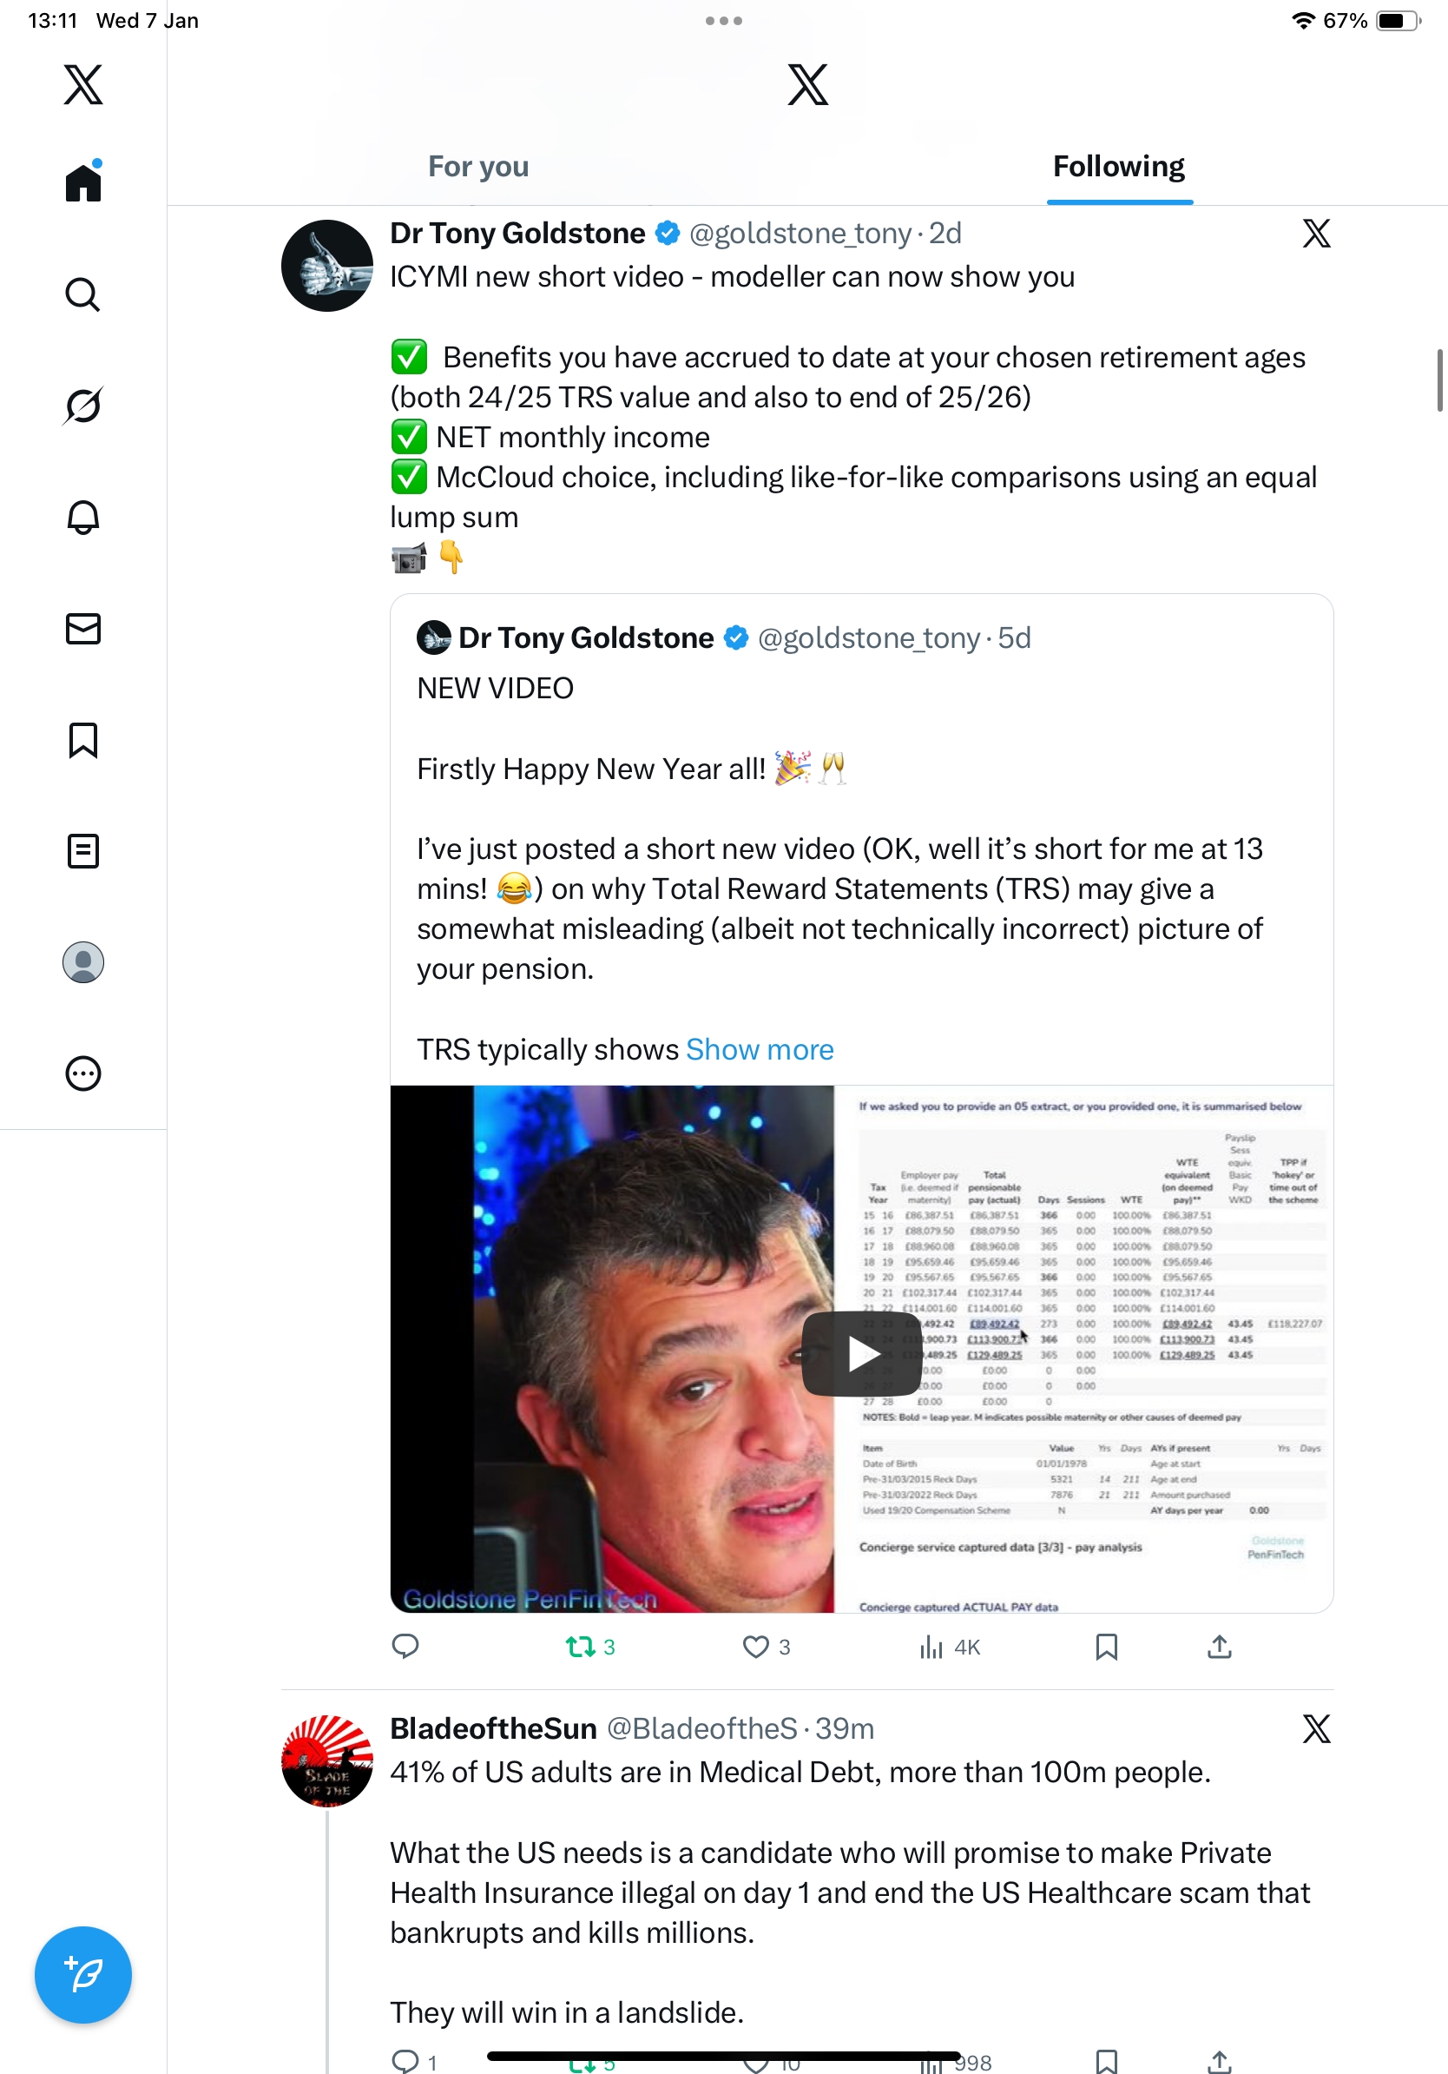1448x2074 pixels.
Task: Select the Following tab
Action: tap(1118, 166)
